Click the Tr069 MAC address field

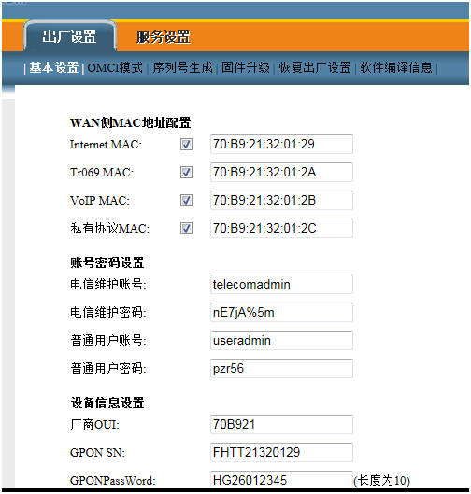(x=281, y=173)
